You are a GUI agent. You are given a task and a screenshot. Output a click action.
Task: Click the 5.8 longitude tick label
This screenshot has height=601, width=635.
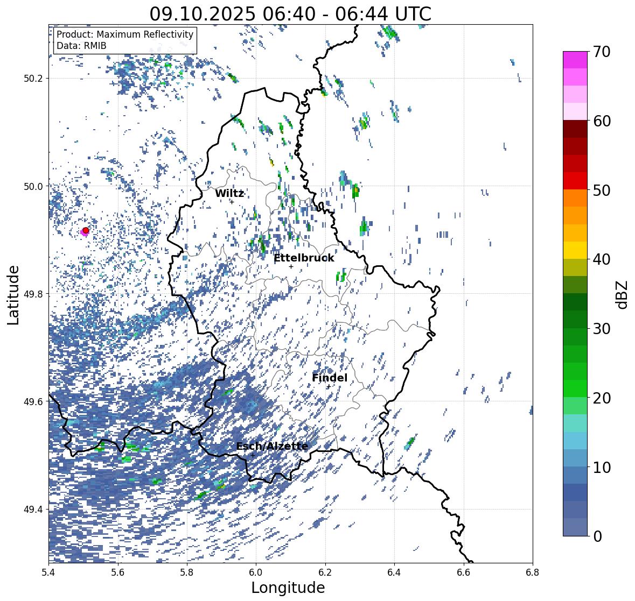pyautogui.click(x=187, y=572)
